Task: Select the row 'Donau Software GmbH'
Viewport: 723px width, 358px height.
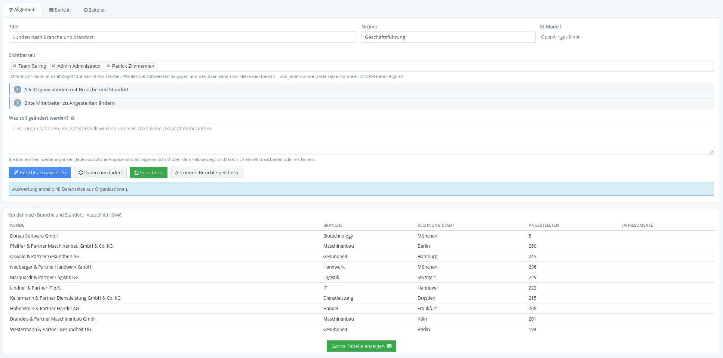Action: (x=361, y=236)
